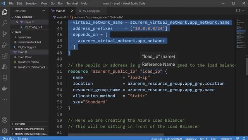Open editor more actions ellipsis
The height and width of the screenshot is (140, 248).
pyautogui.click(x=244, y=10)
